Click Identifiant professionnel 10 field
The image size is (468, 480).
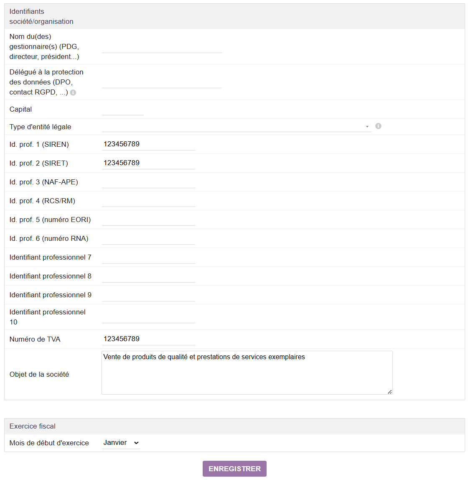[x=148, y=317]
